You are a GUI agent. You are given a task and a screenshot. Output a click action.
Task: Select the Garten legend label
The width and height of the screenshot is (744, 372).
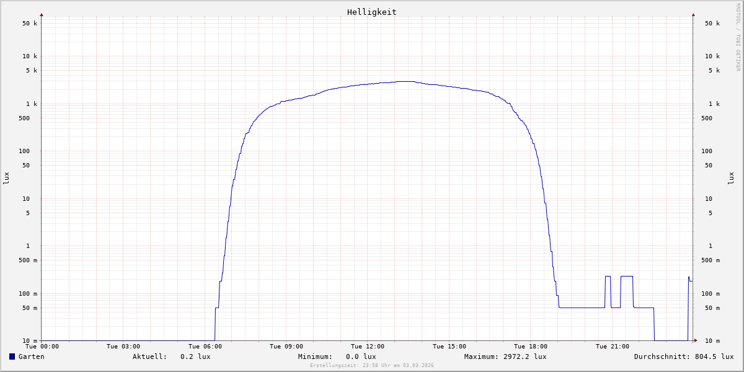point(31,356)
